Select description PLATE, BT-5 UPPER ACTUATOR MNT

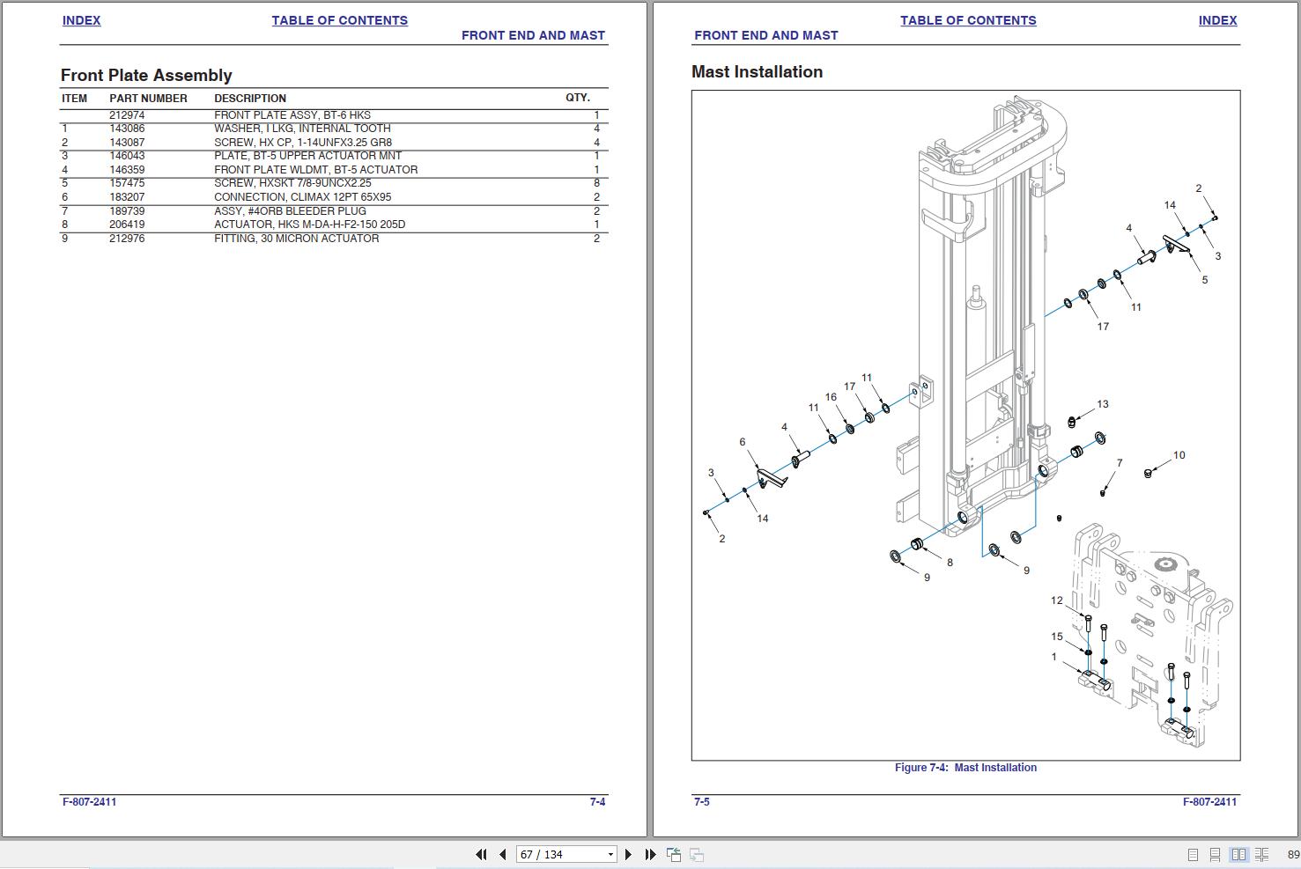pos(307,156)
